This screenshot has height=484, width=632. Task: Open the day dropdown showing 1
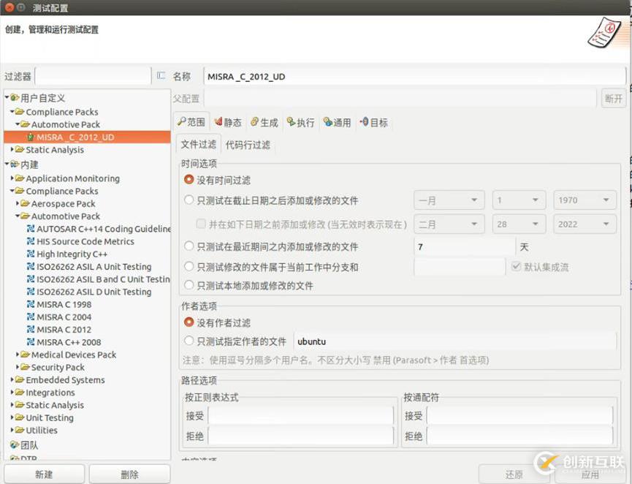point(519,200)
